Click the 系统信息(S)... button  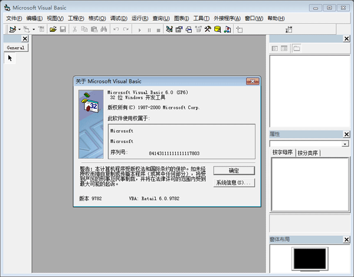coord(234,183)
